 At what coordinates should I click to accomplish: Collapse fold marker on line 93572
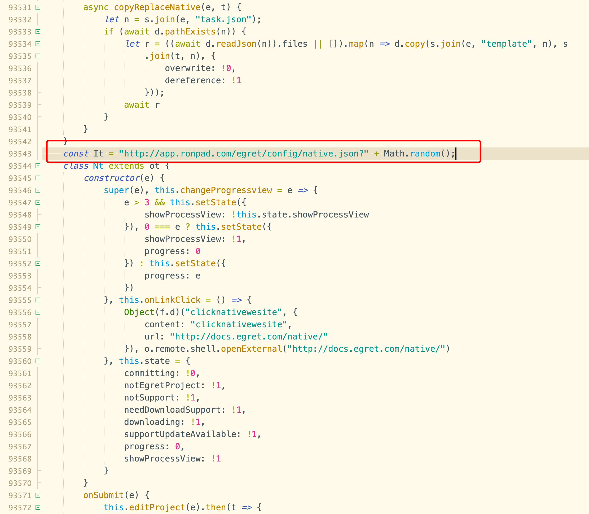pos(38,507)
